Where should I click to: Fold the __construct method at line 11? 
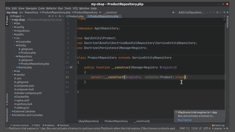tap(76, 67)
